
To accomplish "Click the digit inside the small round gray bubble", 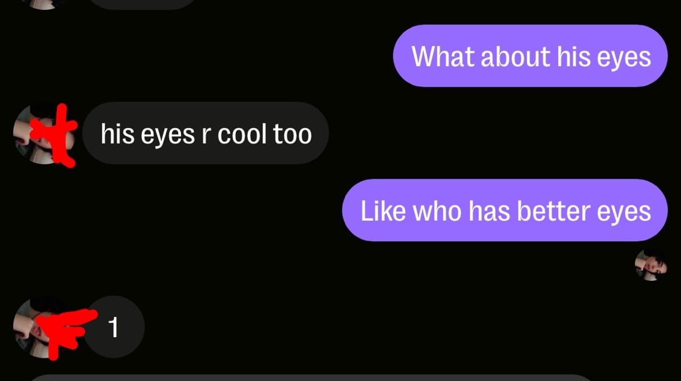I will [x=114, y=327].
